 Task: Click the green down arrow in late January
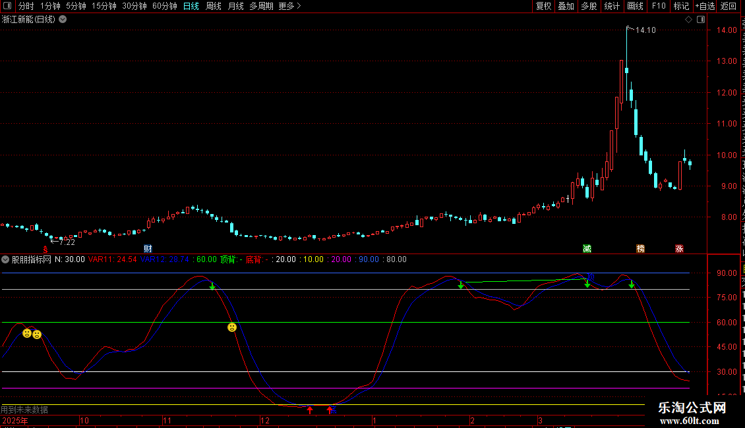click(460, 284)
